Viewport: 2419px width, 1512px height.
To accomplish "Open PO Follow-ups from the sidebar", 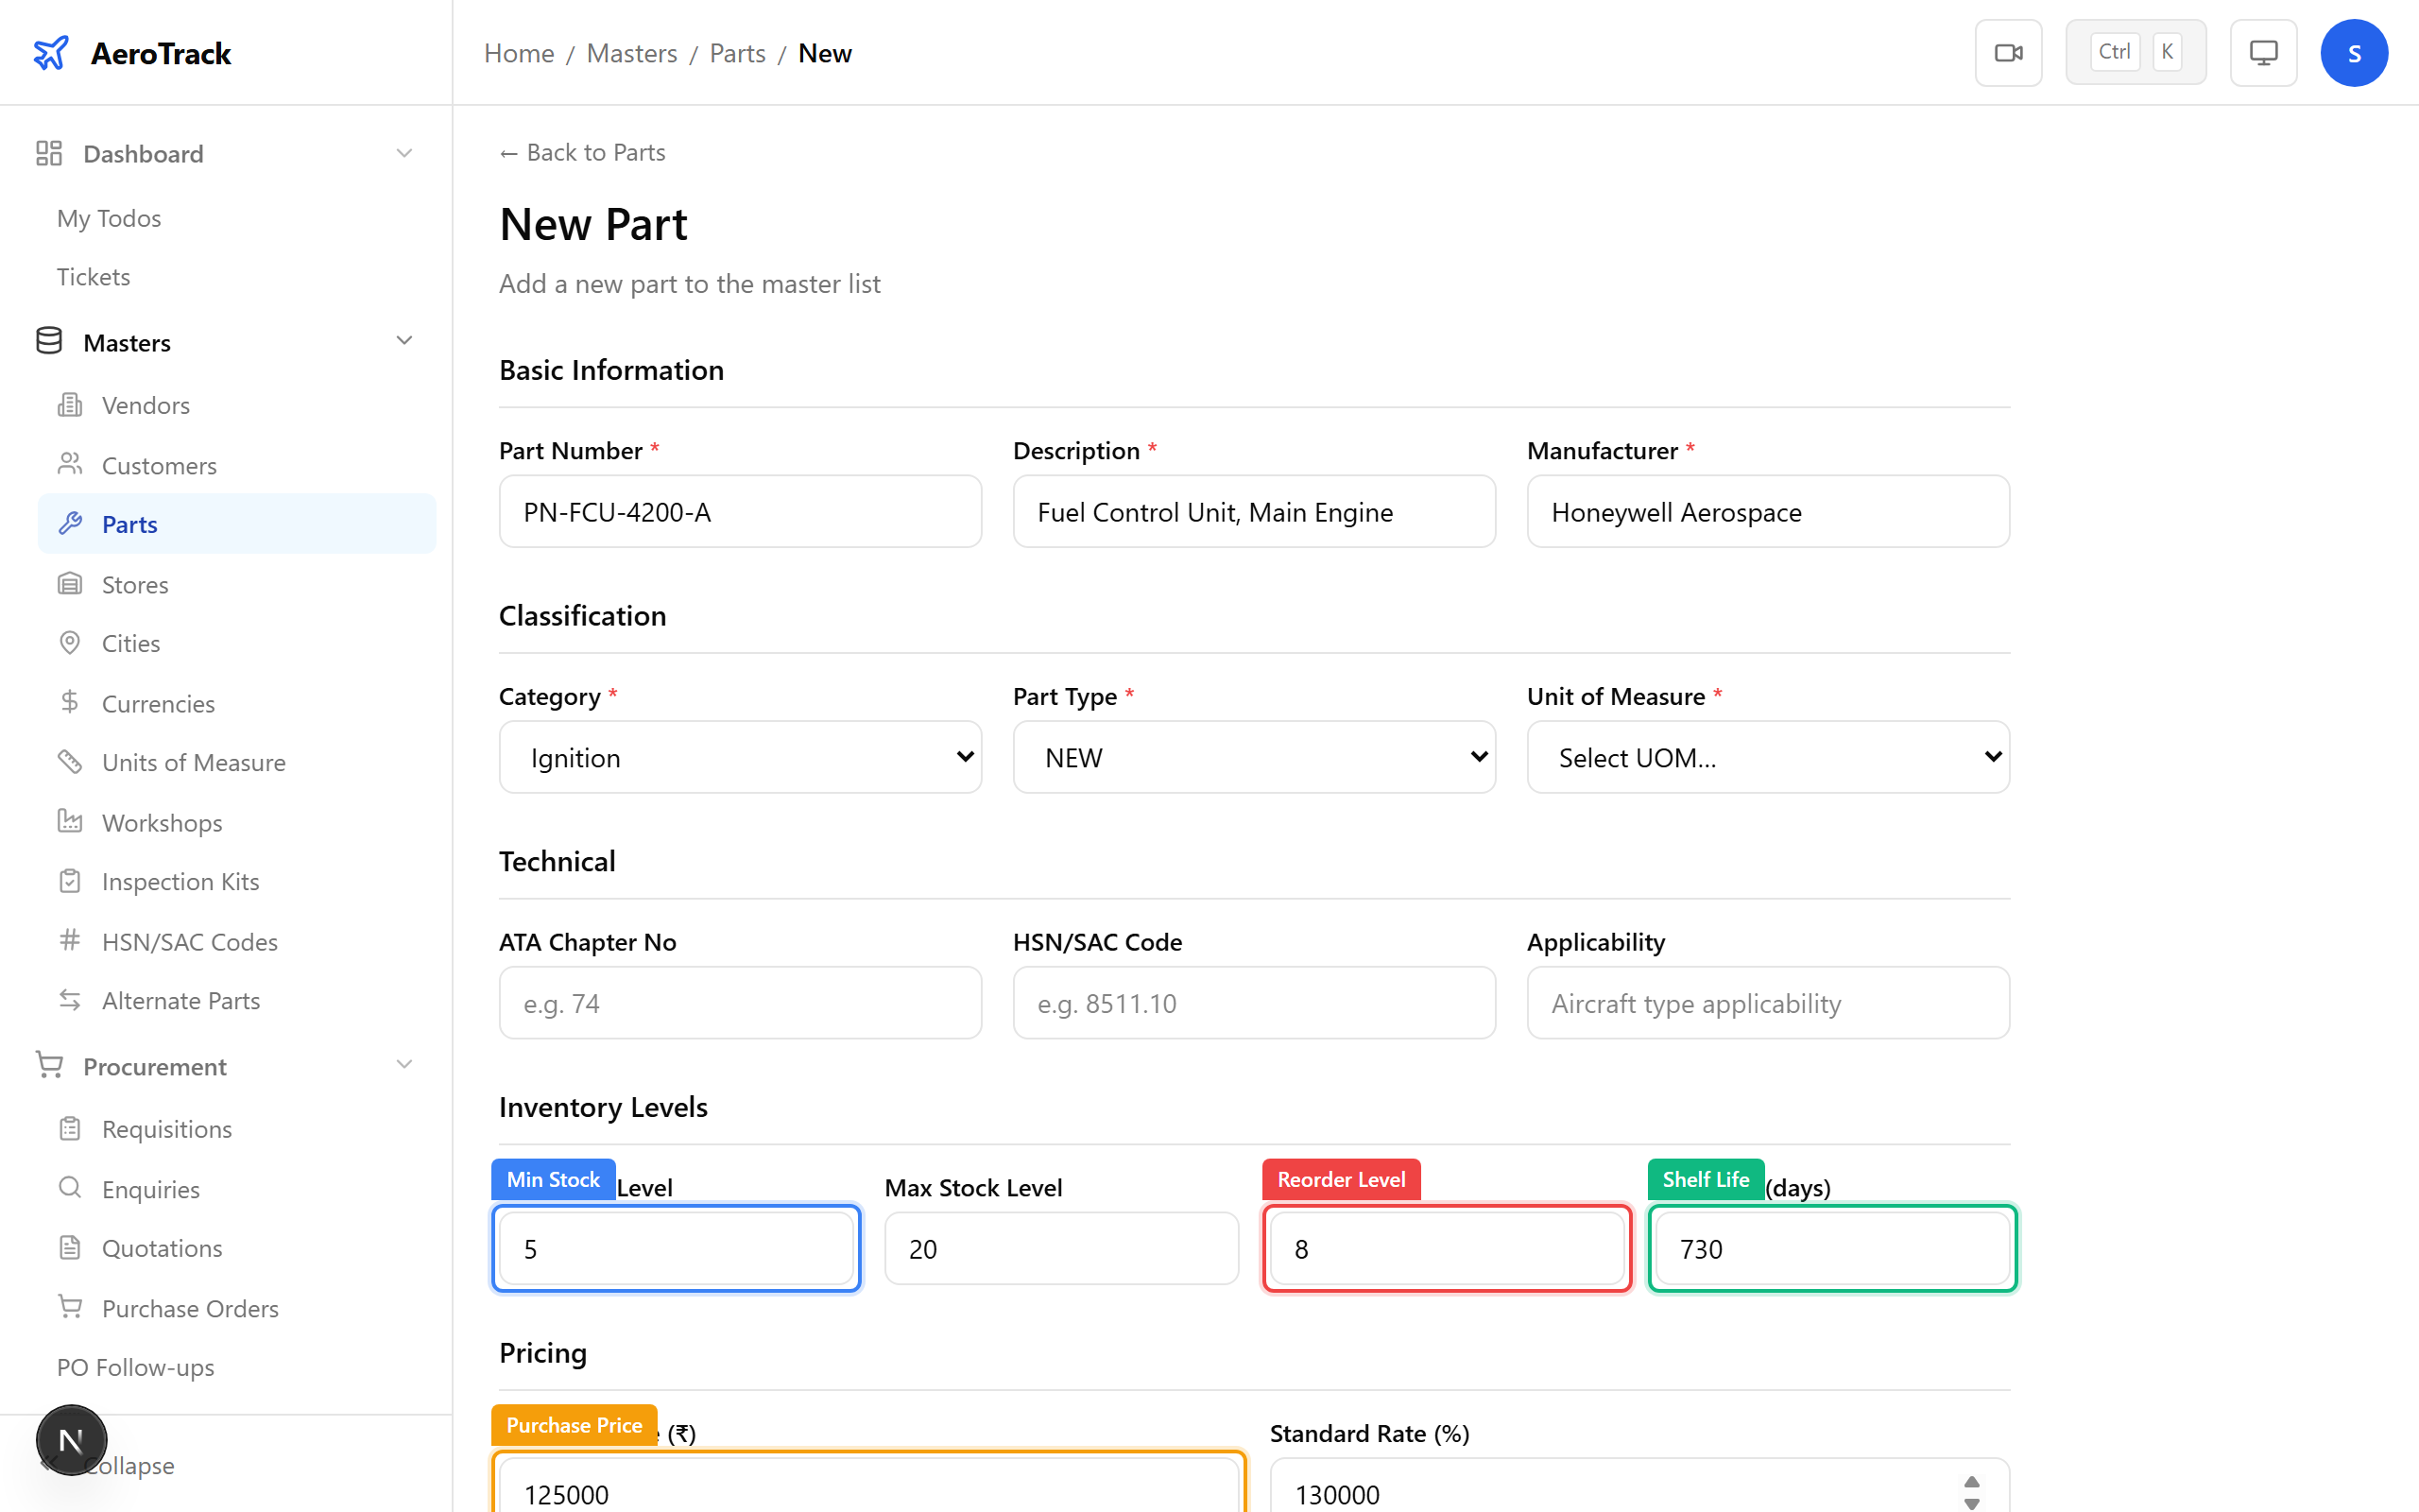I will tap(135, 1367).
